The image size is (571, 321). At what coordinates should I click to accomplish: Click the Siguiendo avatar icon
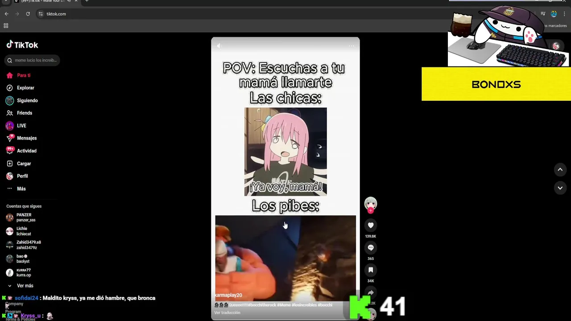10,101
